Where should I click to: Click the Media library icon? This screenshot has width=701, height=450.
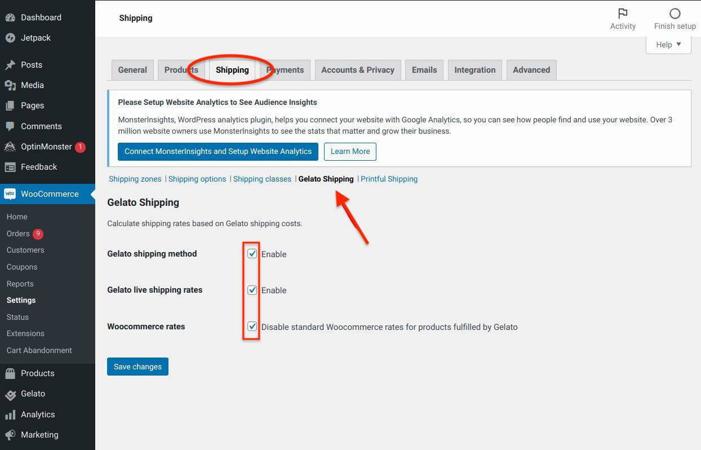pos(10,85)
